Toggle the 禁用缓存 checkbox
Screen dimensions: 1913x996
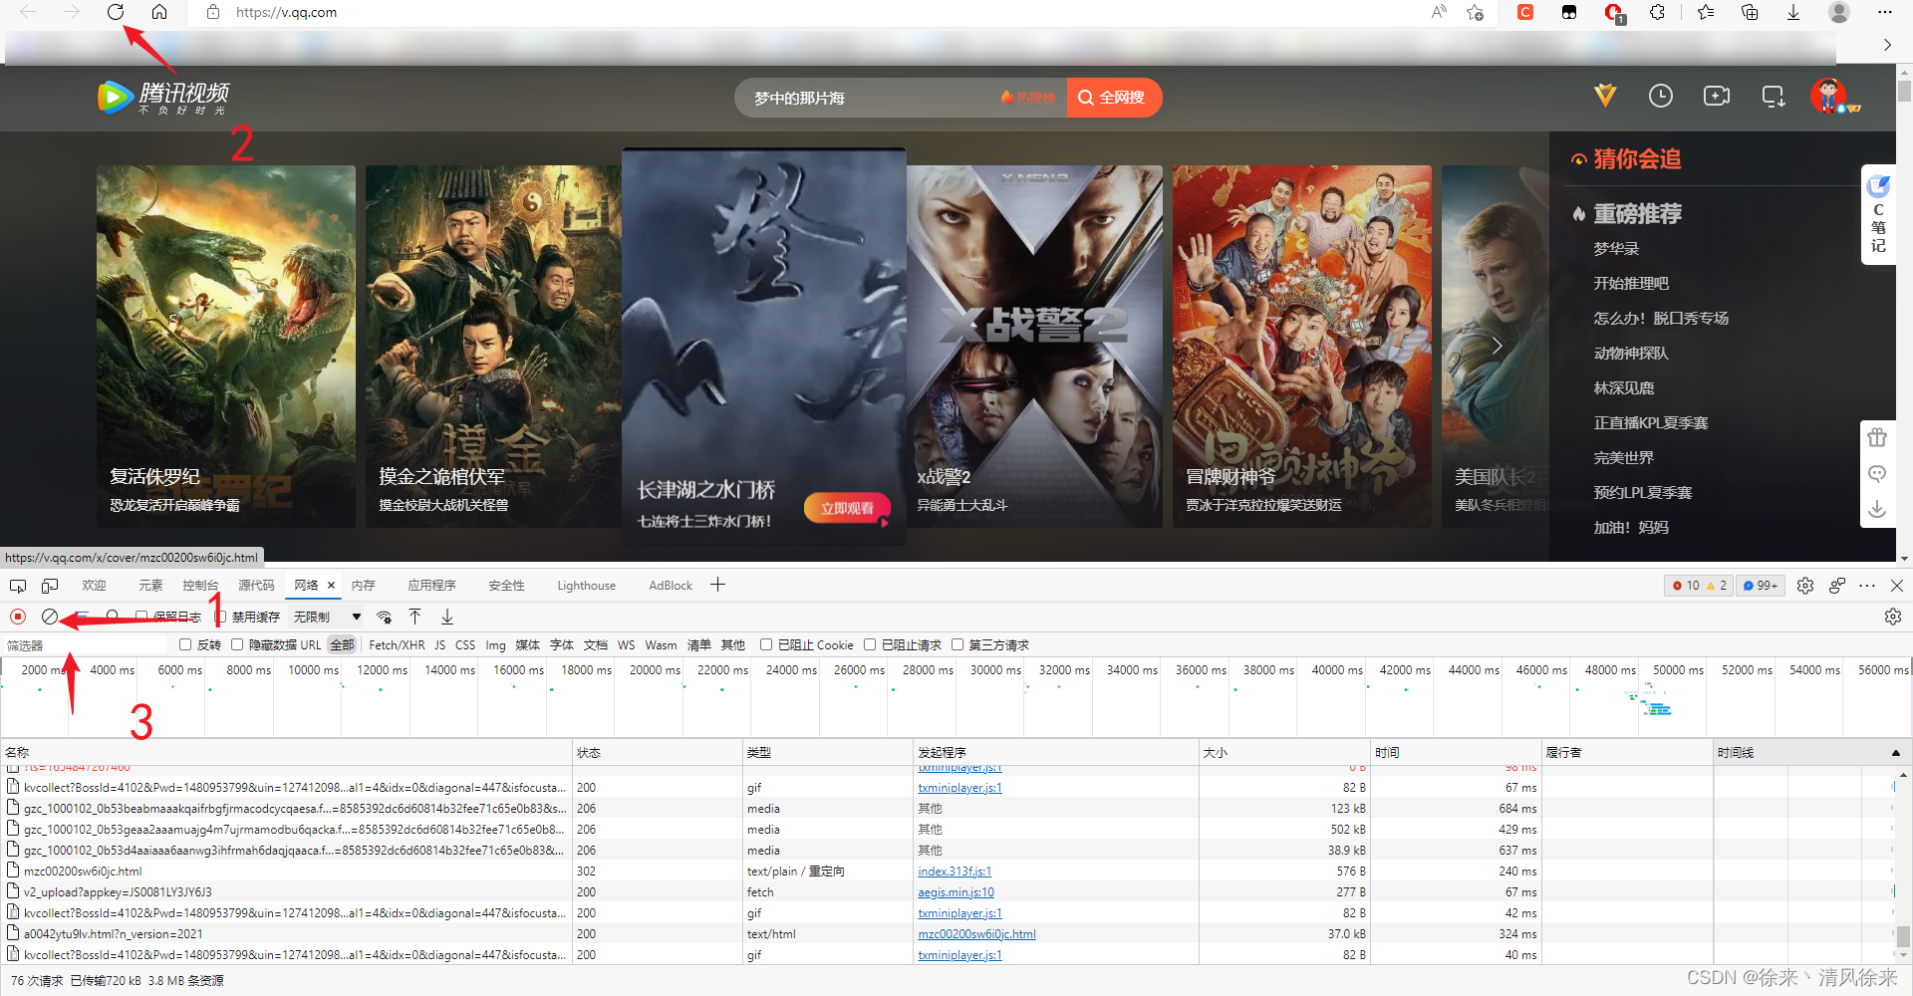pos(221,617)
